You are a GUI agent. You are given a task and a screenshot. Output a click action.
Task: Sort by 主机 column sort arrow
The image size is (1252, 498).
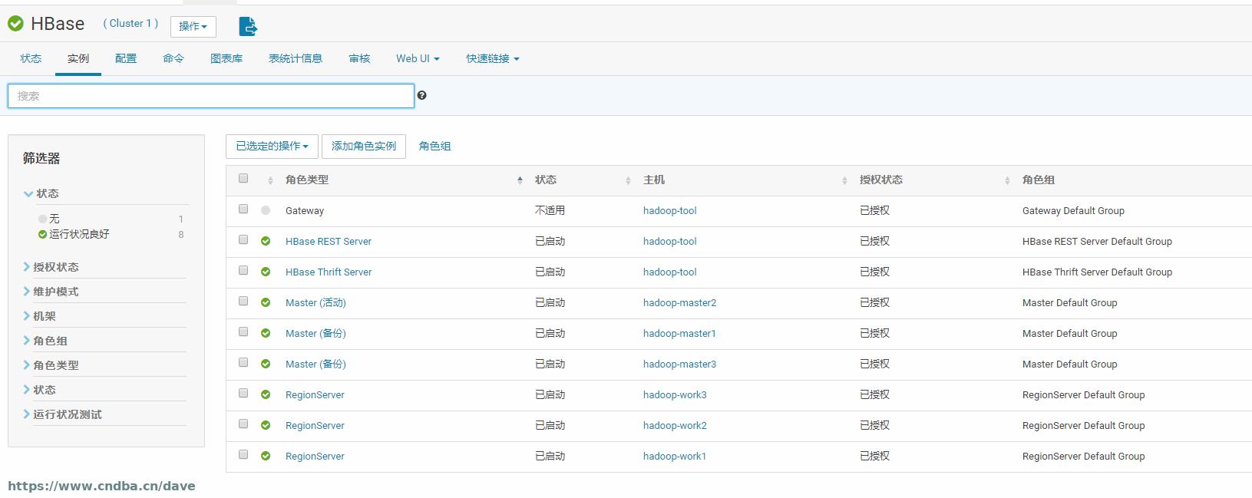(844, 180)
